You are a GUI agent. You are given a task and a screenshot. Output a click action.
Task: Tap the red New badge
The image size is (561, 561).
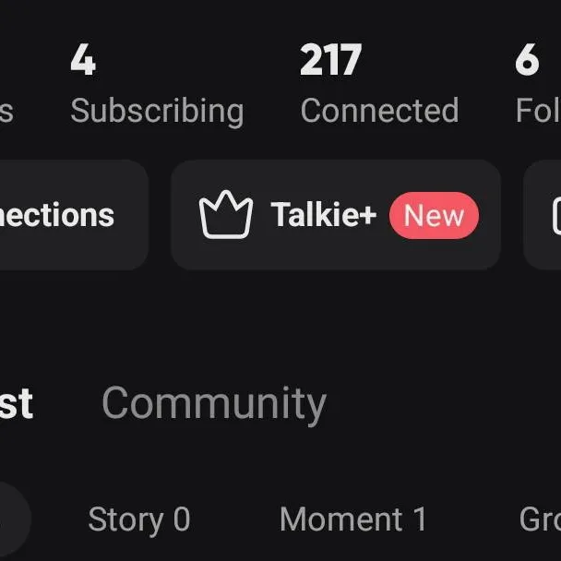[434, 216]
